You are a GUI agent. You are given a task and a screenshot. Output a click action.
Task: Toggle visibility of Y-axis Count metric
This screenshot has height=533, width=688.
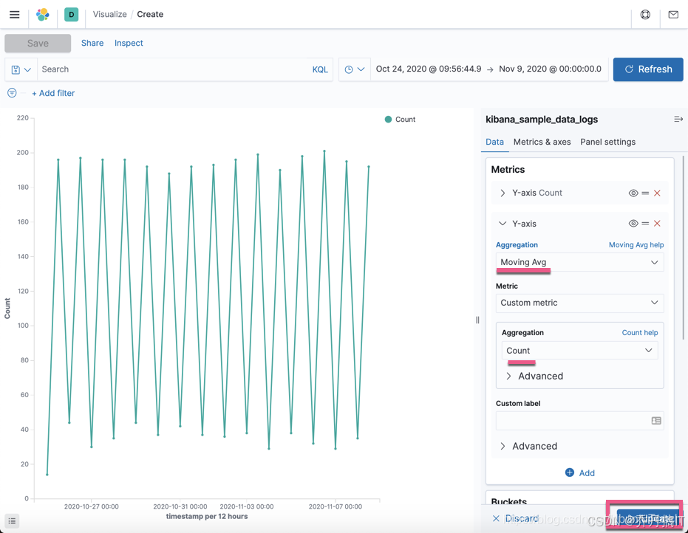(633, 193)
